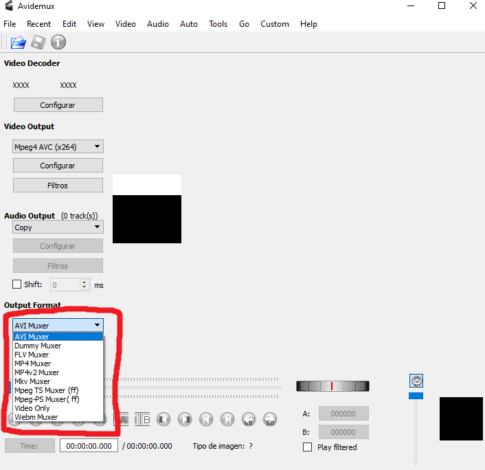This screenshot has height=470, width=485.
Task: Open the Custom menu
Action: (x=275, y=24)
